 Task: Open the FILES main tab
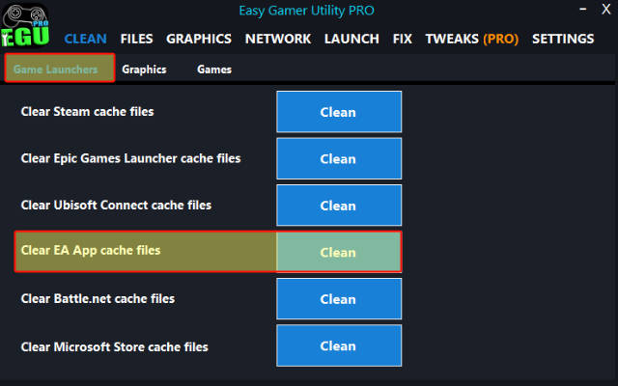coord(137,39)
